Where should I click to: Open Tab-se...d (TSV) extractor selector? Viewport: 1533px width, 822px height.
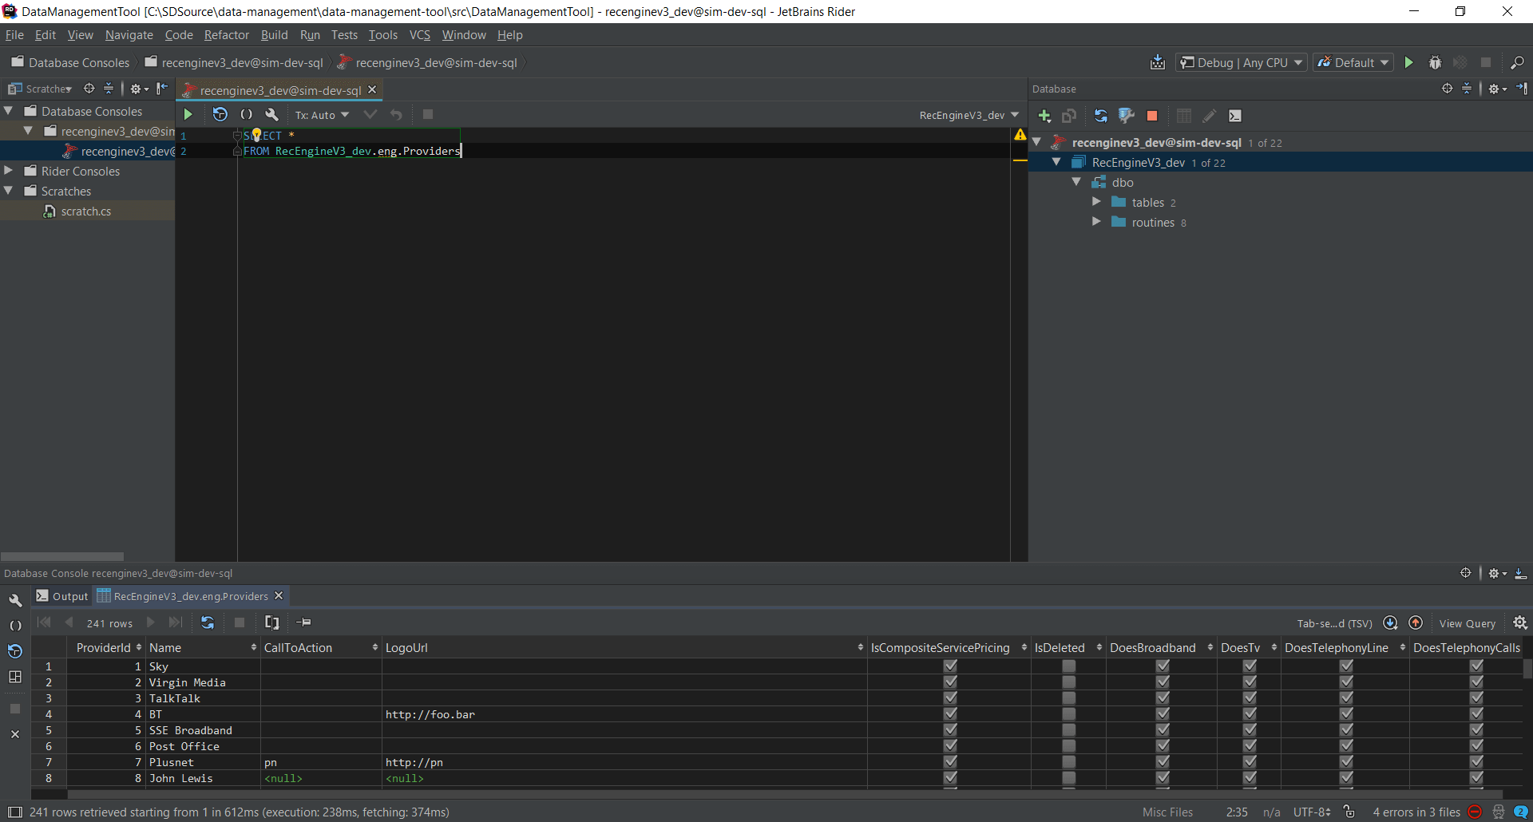pyautogui.click(x=1334, y=623)
